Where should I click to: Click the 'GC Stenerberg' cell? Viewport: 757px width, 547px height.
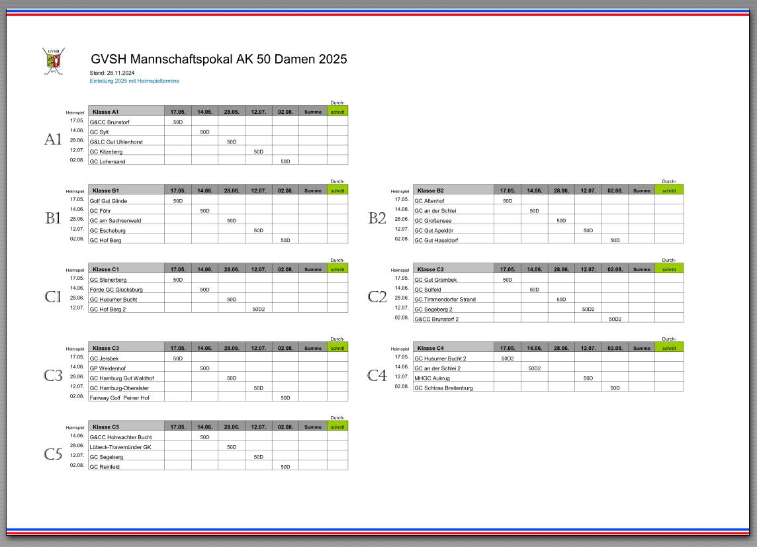click(x=126, y=279)
